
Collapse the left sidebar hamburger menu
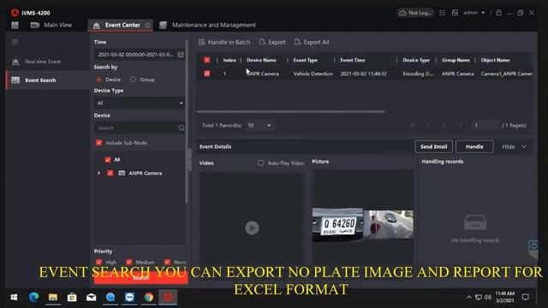pos(15,42)
